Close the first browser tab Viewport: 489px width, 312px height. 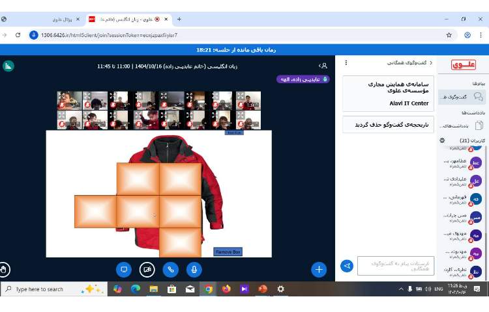click(x=78, y=19)
